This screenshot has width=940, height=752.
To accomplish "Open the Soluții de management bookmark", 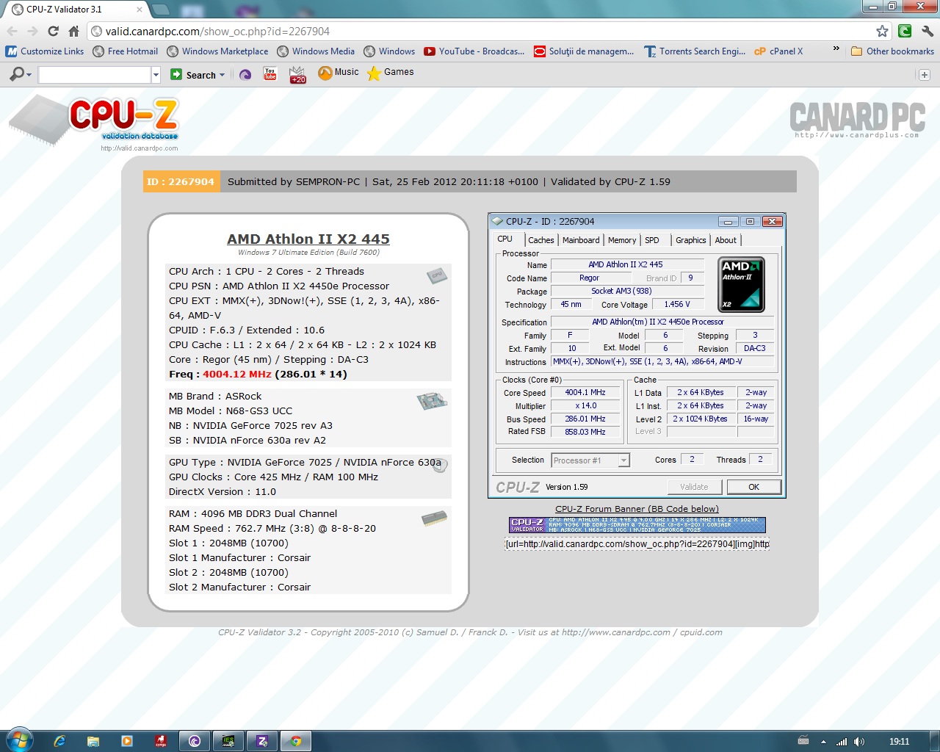I will coord(584,51).
